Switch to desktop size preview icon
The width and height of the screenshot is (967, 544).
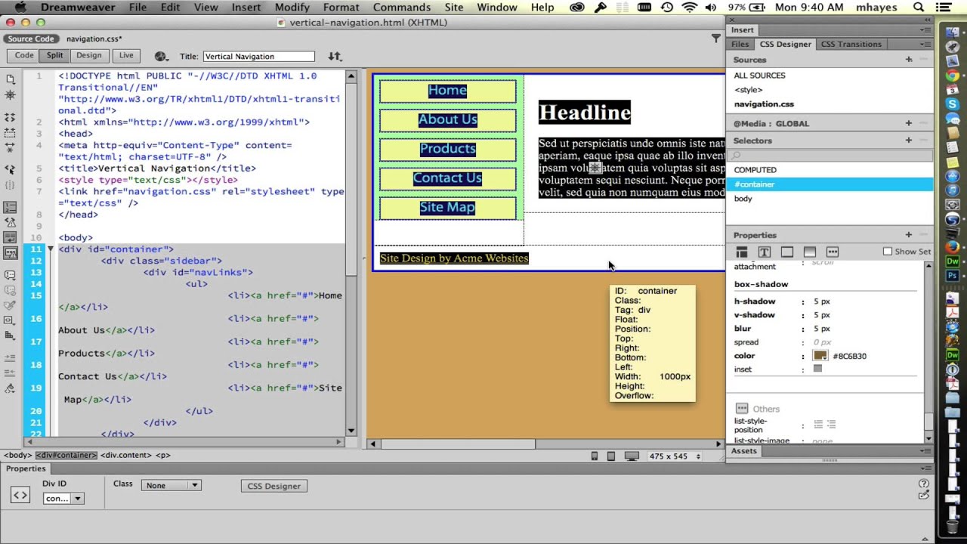click(x=632, y=456)
